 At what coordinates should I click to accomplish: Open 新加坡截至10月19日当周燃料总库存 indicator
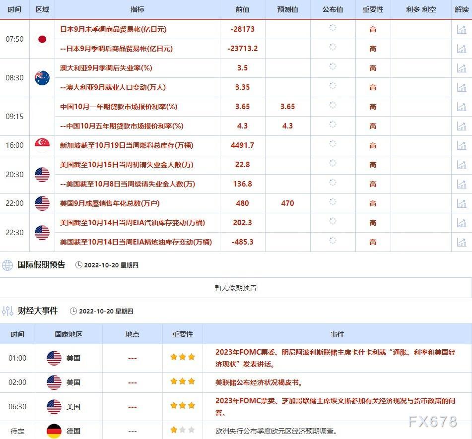coord(127,145)
